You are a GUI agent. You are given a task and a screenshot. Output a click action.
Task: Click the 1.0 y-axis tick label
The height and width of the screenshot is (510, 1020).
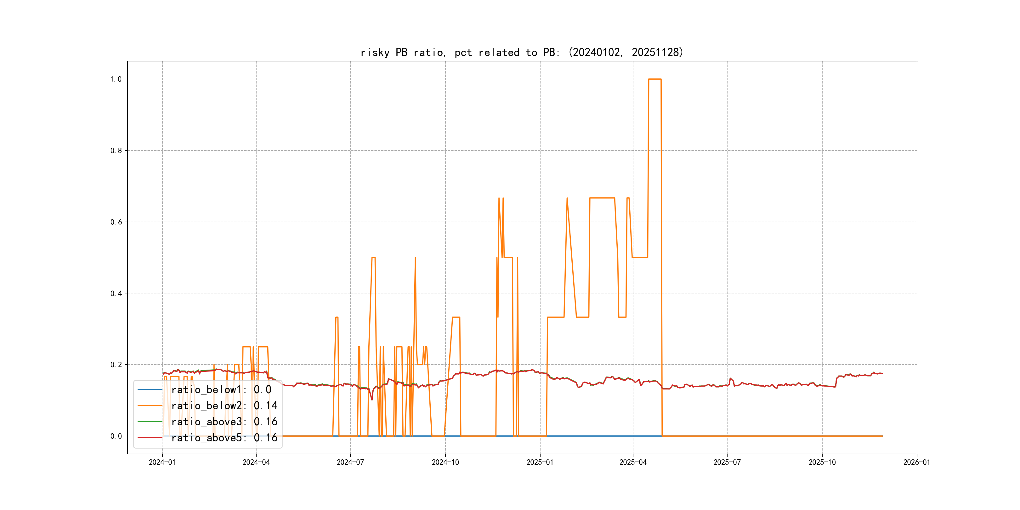116,79
